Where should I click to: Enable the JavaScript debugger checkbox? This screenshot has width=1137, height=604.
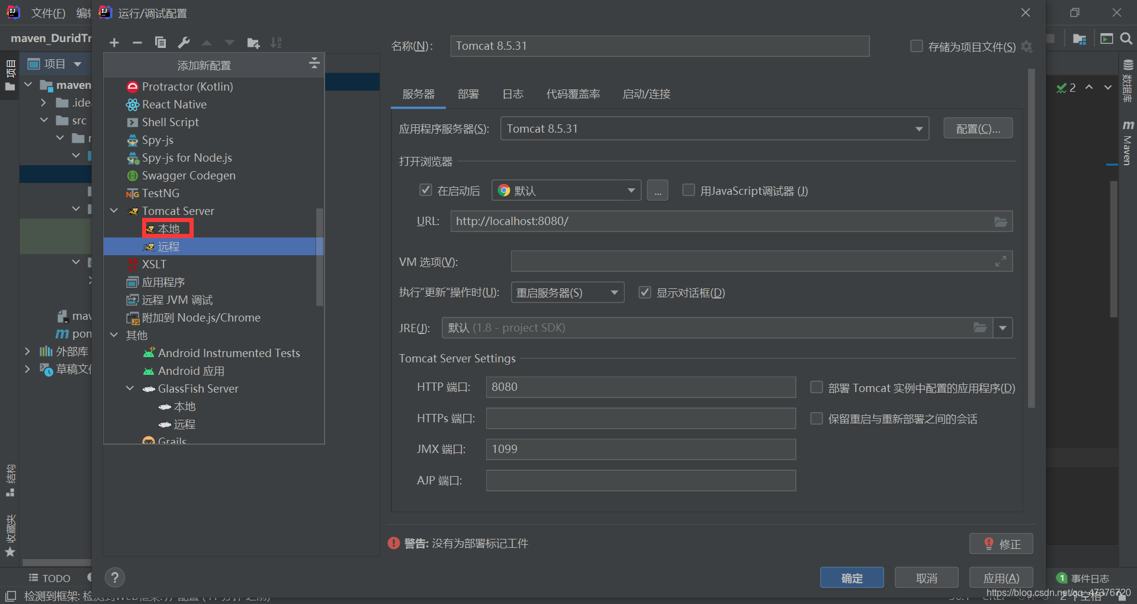click(688, 190)
